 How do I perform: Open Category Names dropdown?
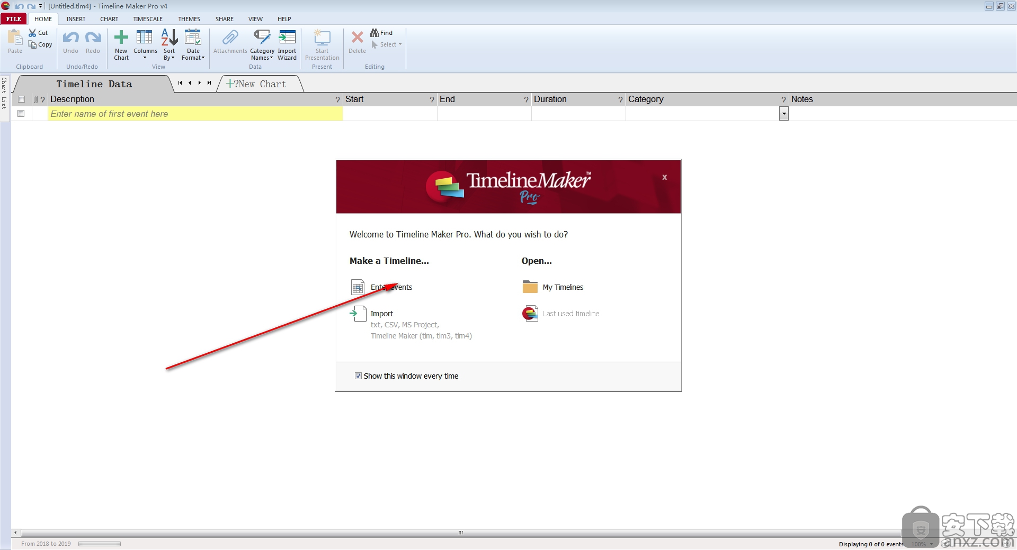262,45
